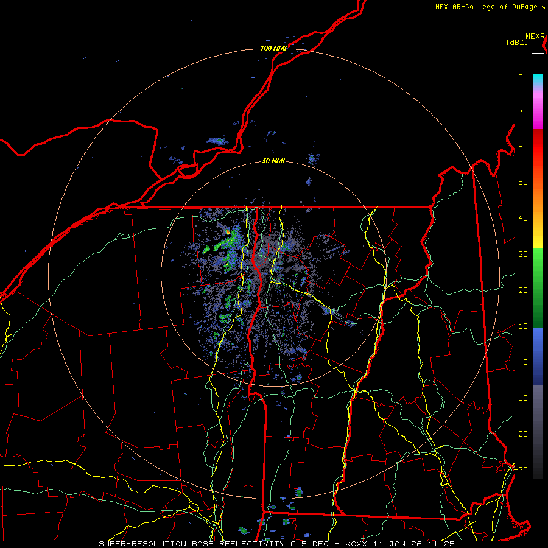
Task: Click the 50 NMI range ring label
Action: tap(273, 161)
